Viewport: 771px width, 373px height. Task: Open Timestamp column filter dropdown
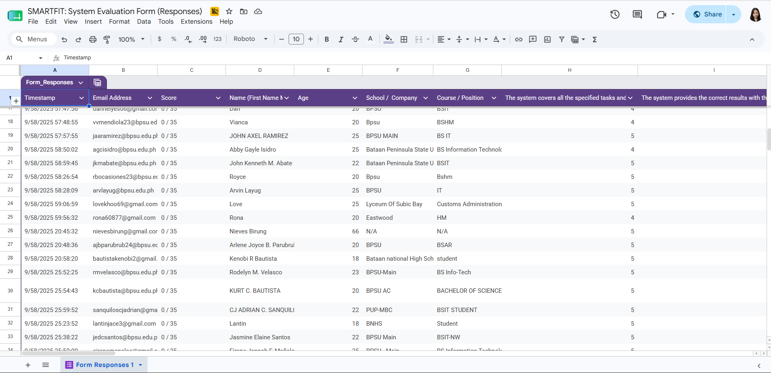[82, 98]
